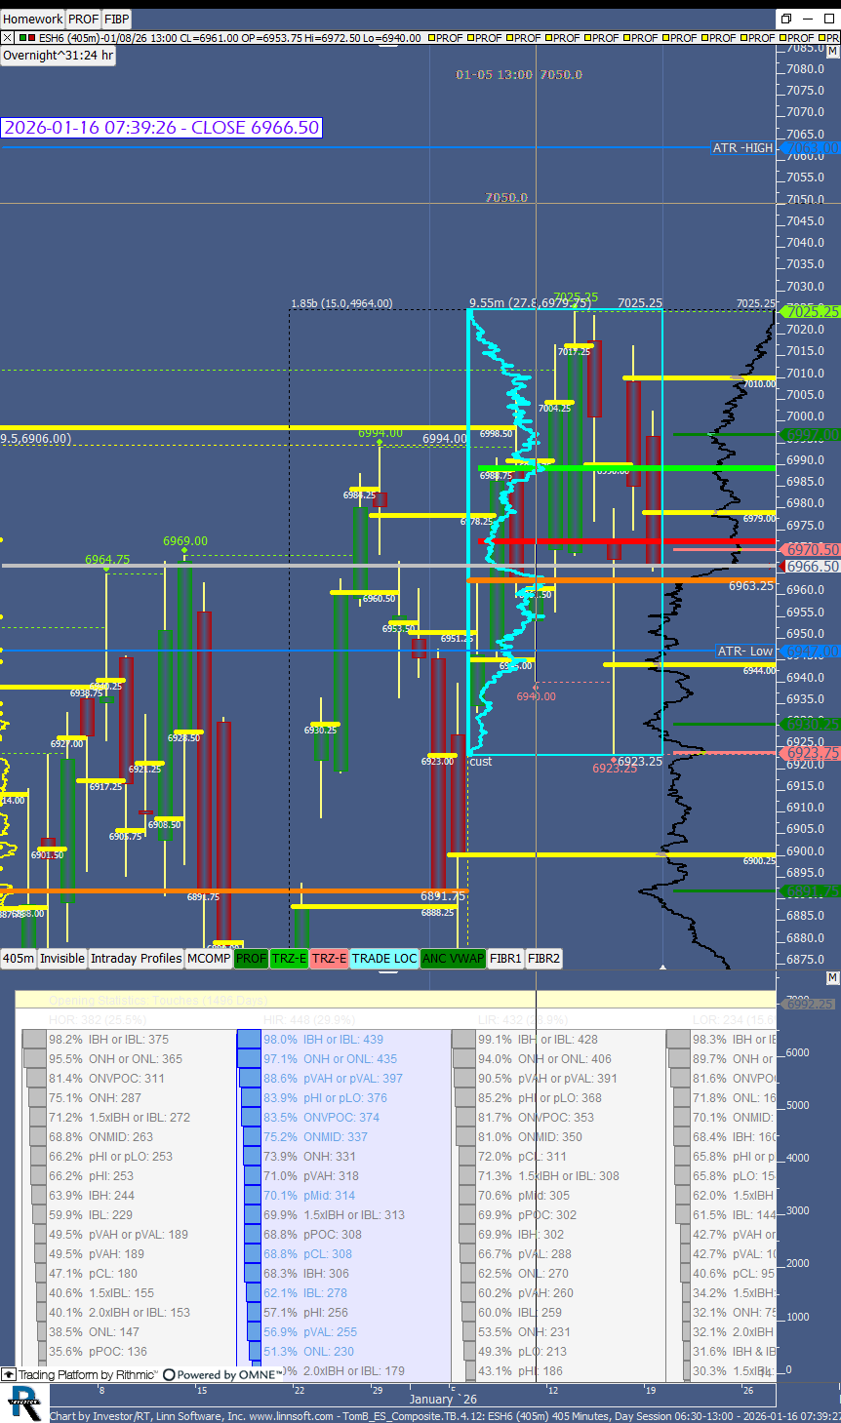Switch to the FIBP tab
The height and width of the screenshot is (1423, 841).
[116, 19]
